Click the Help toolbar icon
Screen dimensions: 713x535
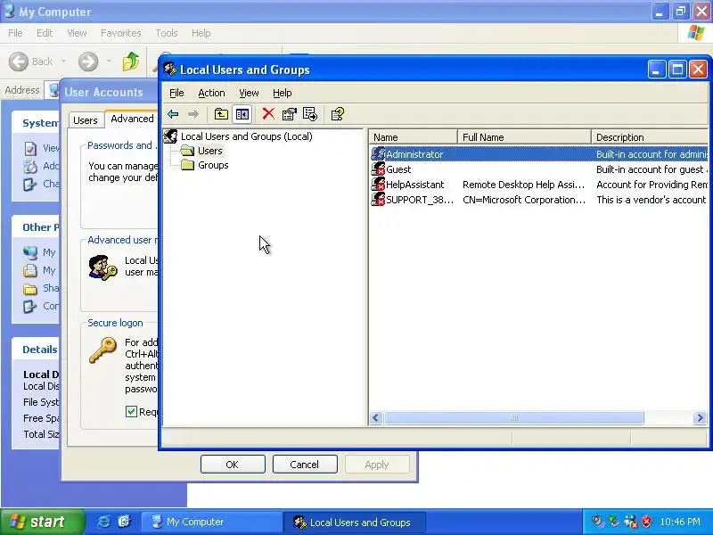click(x=338, y=114)
